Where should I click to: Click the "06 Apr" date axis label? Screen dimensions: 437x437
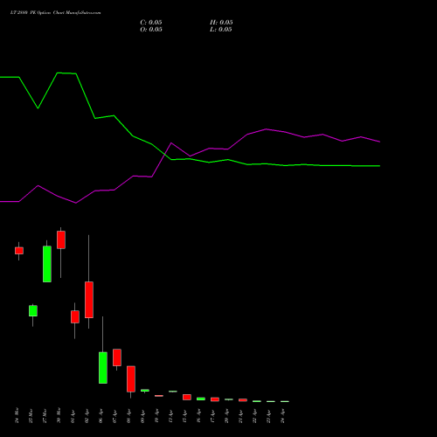click(x=101, y=416)
